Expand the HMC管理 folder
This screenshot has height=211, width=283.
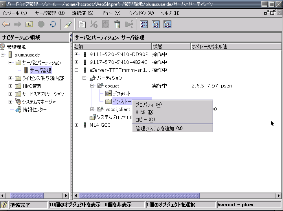coord(11,86)
